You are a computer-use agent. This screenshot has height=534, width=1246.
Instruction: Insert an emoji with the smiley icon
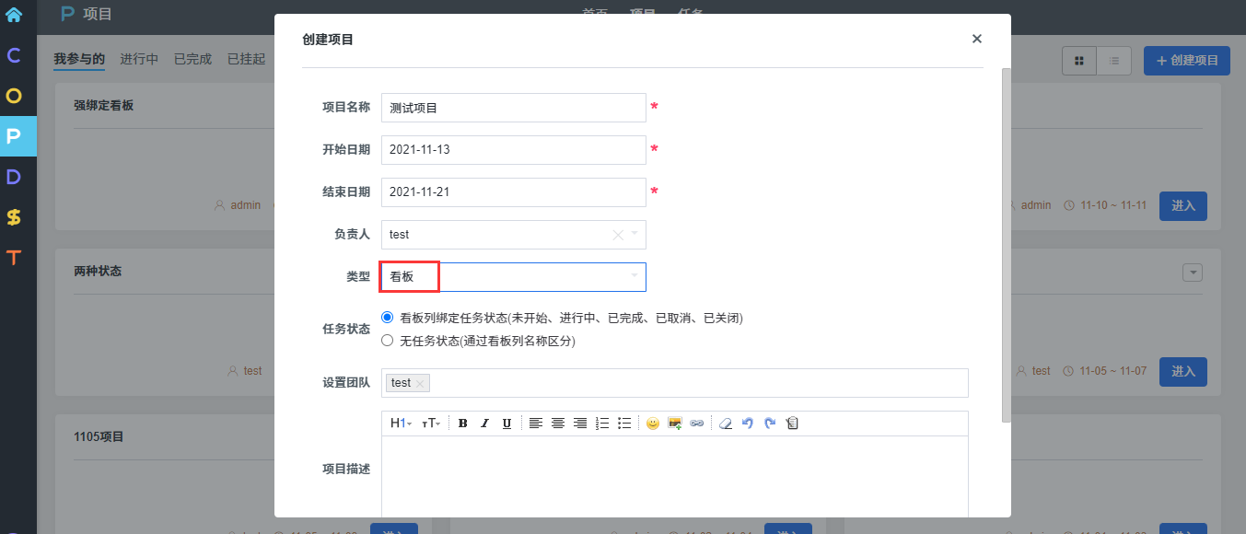coord(653,424)
